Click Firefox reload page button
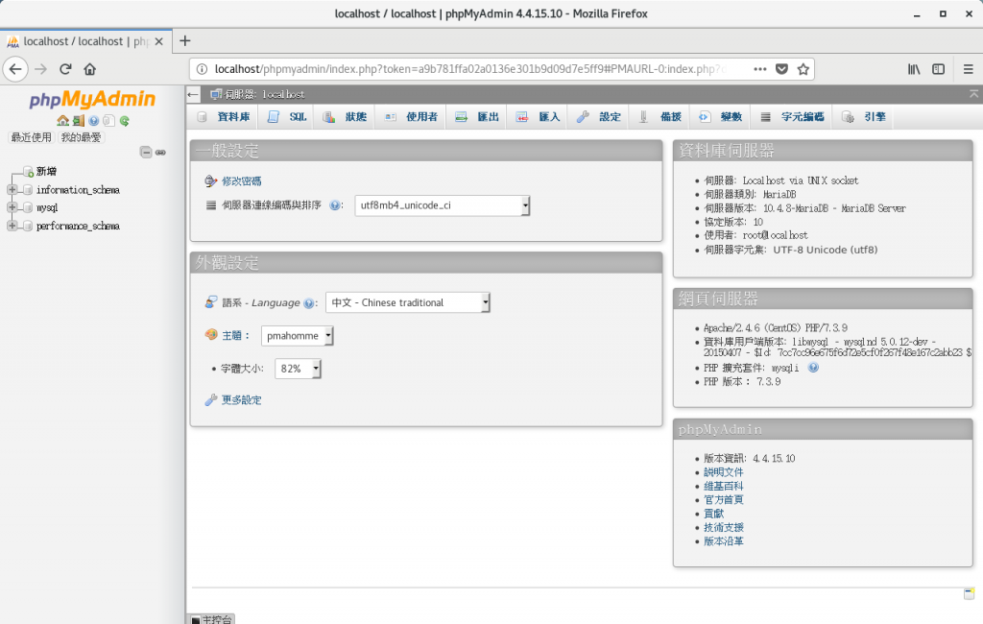 (x=65, y=69)
